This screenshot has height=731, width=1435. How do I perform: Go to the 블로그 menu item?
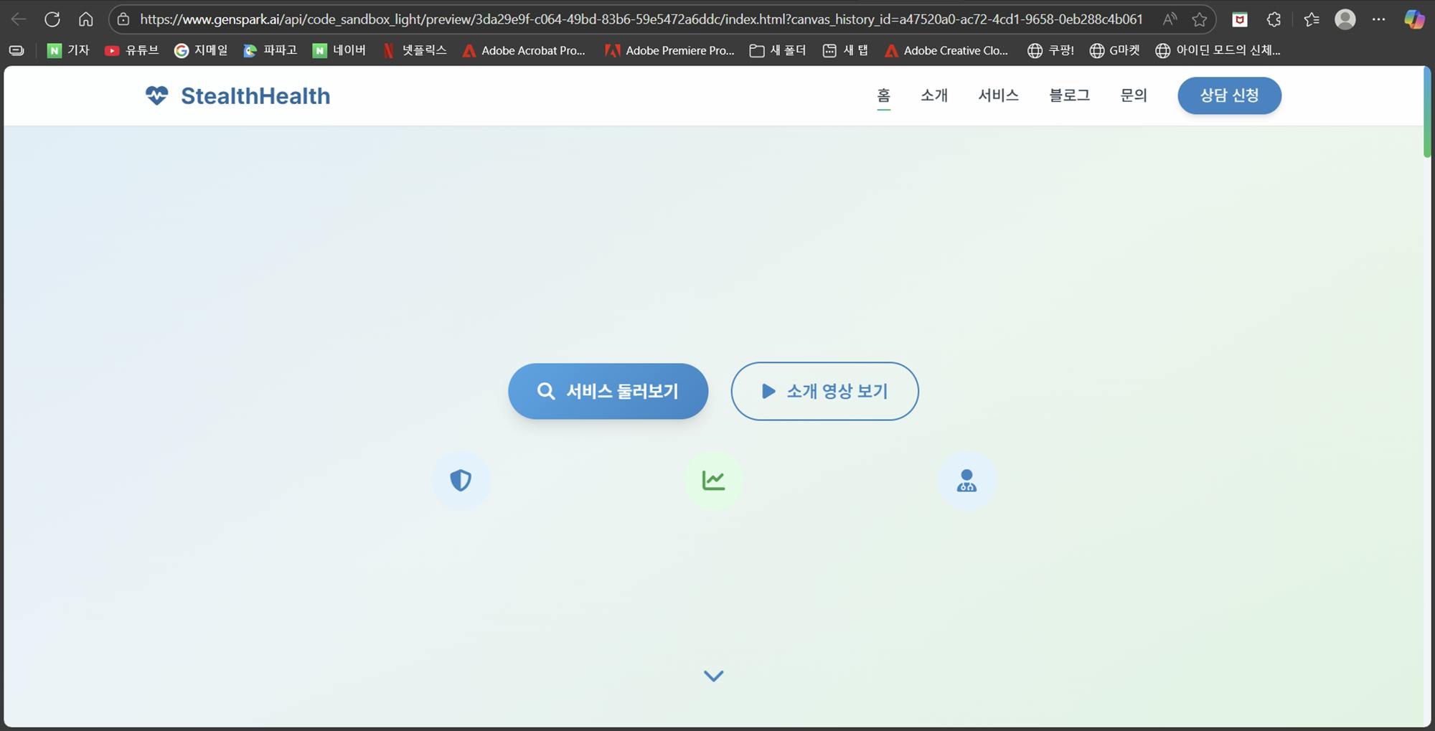[x=1068, y=95]
